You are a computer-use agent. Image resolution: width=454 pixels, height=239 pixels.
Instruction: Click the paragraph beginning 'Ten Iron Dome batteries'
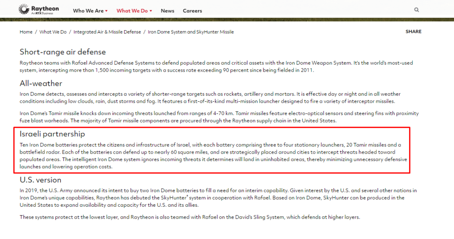(x=213, y=156)
